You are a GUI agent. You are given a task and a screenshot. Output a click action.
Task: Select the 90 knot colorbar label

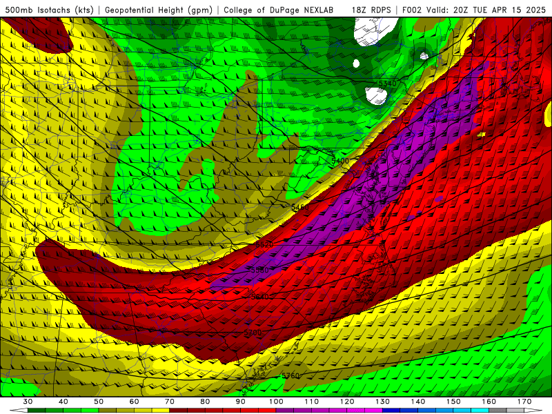click(x=240, y=402)
